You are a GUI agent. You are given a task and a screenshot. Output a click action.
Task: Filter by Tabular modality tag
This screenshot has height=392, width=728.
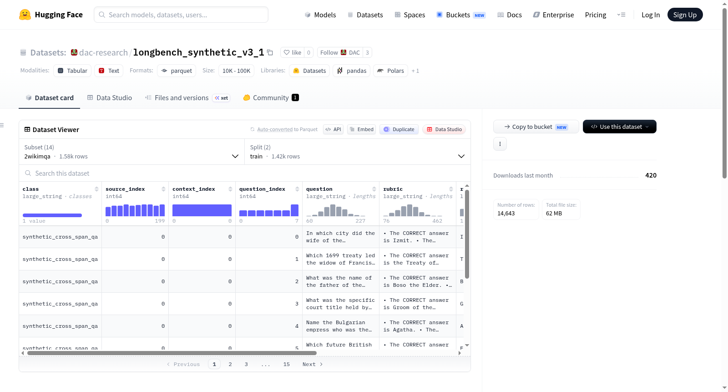point(72,71)
